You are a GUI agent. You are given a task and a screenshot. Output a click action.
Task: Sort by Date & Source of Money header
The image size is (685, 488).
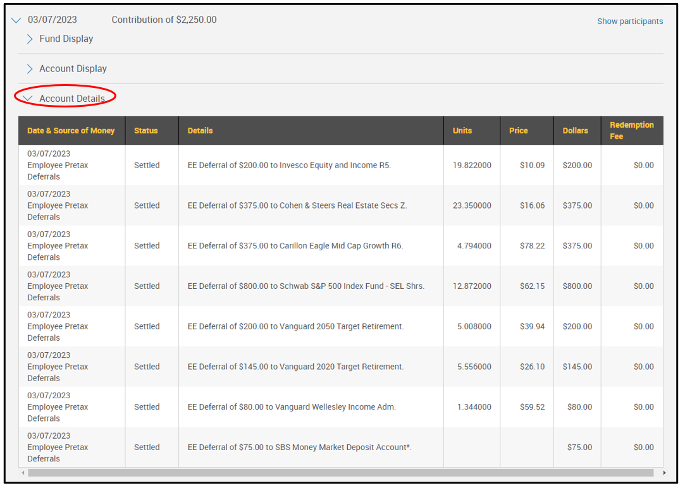[71, 131]
